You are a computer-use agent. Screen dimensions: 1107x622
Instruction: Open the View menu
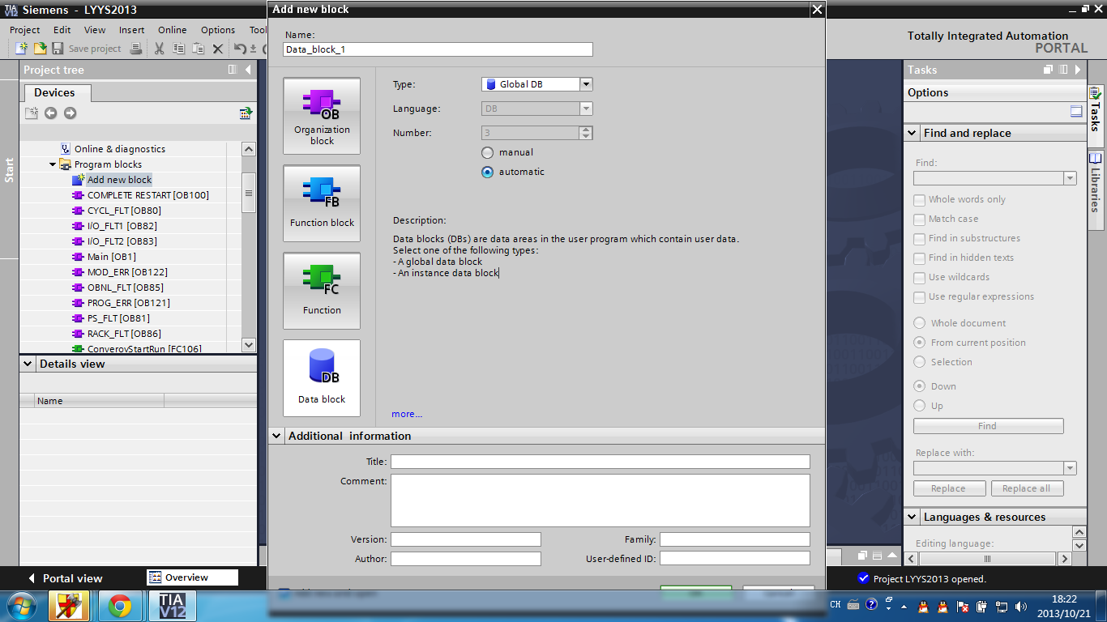95,30
